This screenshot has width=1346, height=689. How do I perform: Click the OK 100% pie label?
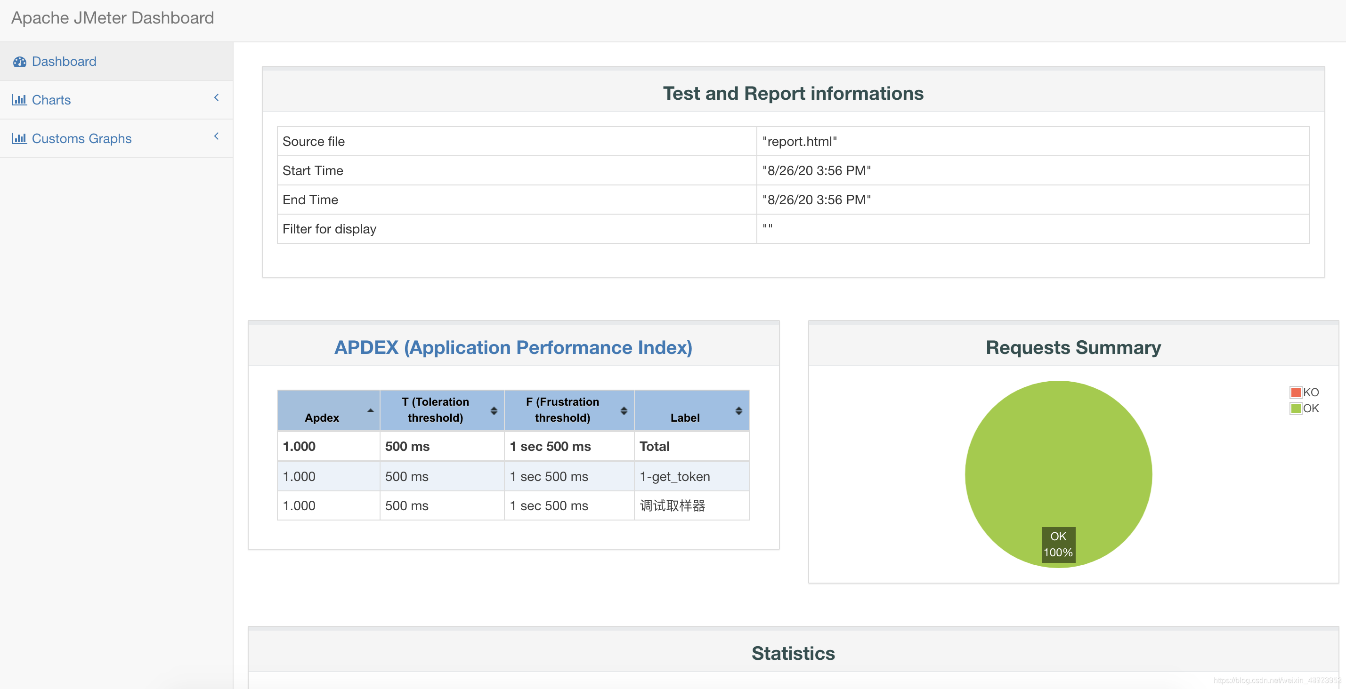(x=1058, y=545)
